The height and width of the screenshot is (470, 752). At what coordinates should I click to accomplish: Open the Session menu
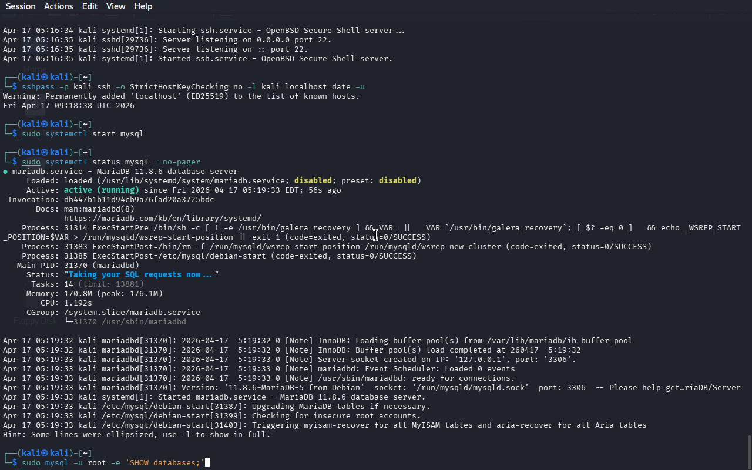21,6
